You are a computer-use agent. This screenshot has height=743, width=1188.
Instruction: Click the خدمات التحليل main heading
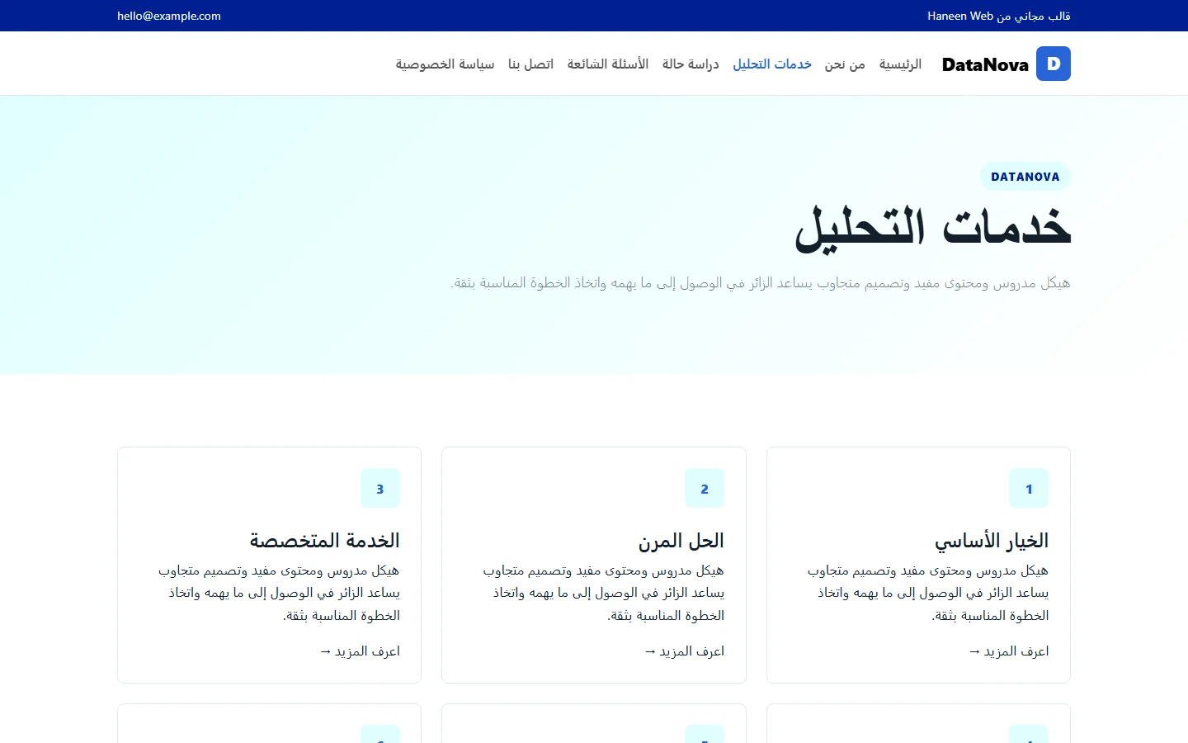click(x=933, y=228)
